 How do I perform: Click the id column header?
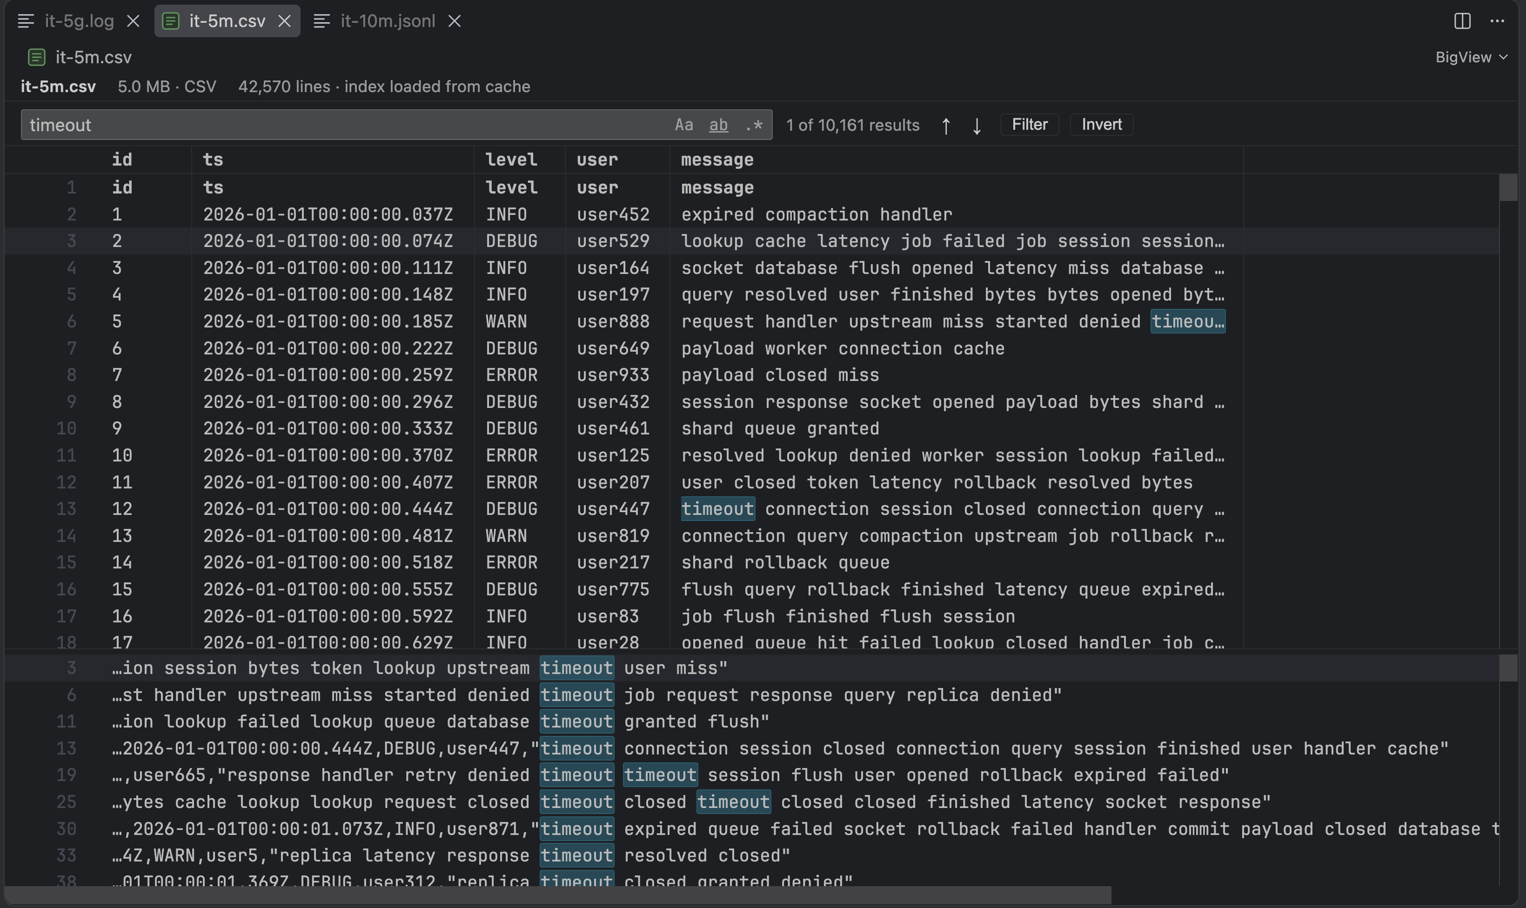(122, 160)
